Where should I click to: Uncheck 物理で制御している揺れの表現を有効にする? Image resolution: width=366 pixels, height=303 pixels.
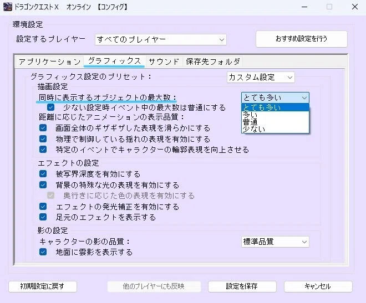(43, 138)
